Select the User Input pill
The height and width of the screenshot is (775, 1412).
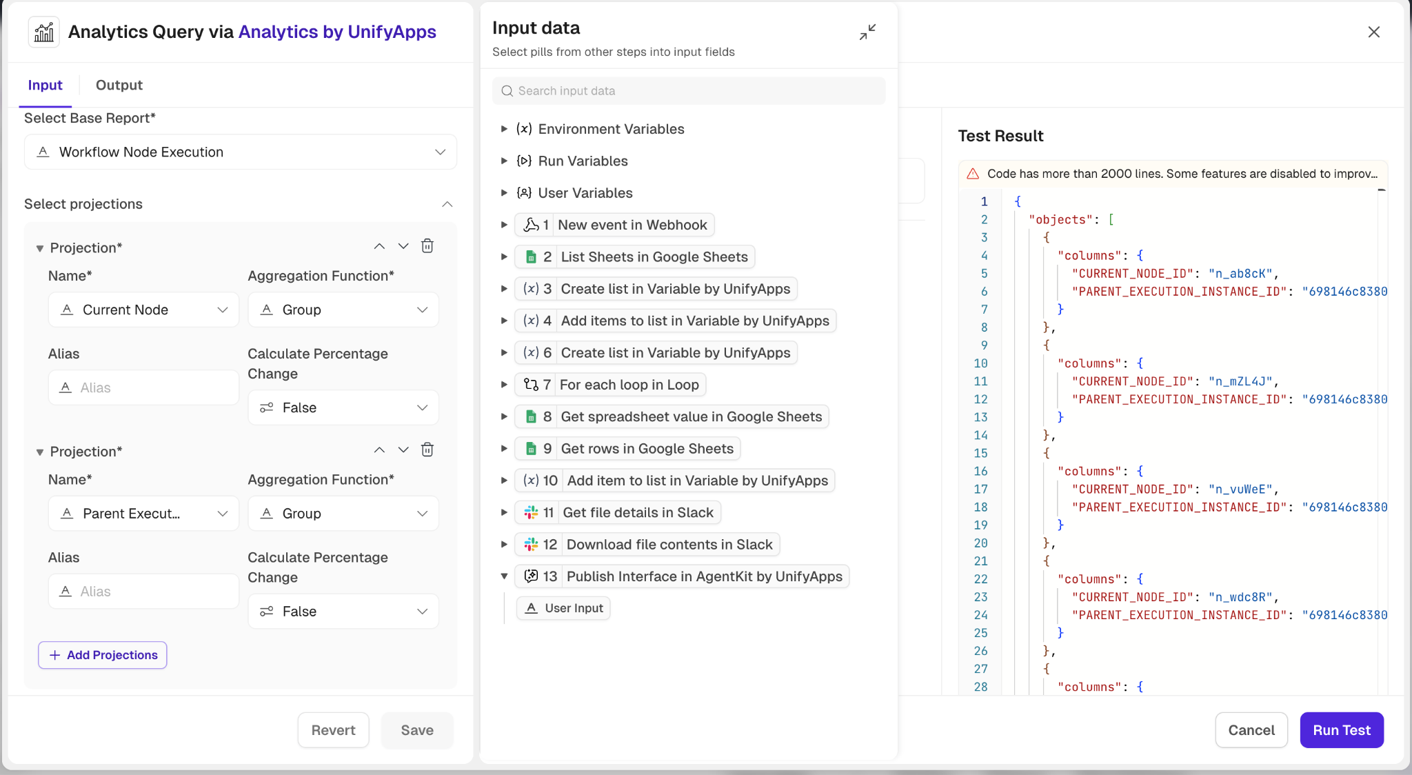564,608
